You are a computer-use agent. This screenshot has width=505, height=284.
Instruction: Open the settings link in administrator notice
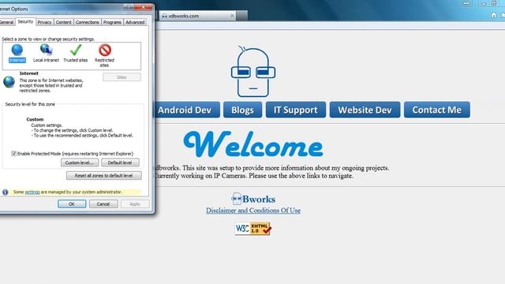click(32, 192)
